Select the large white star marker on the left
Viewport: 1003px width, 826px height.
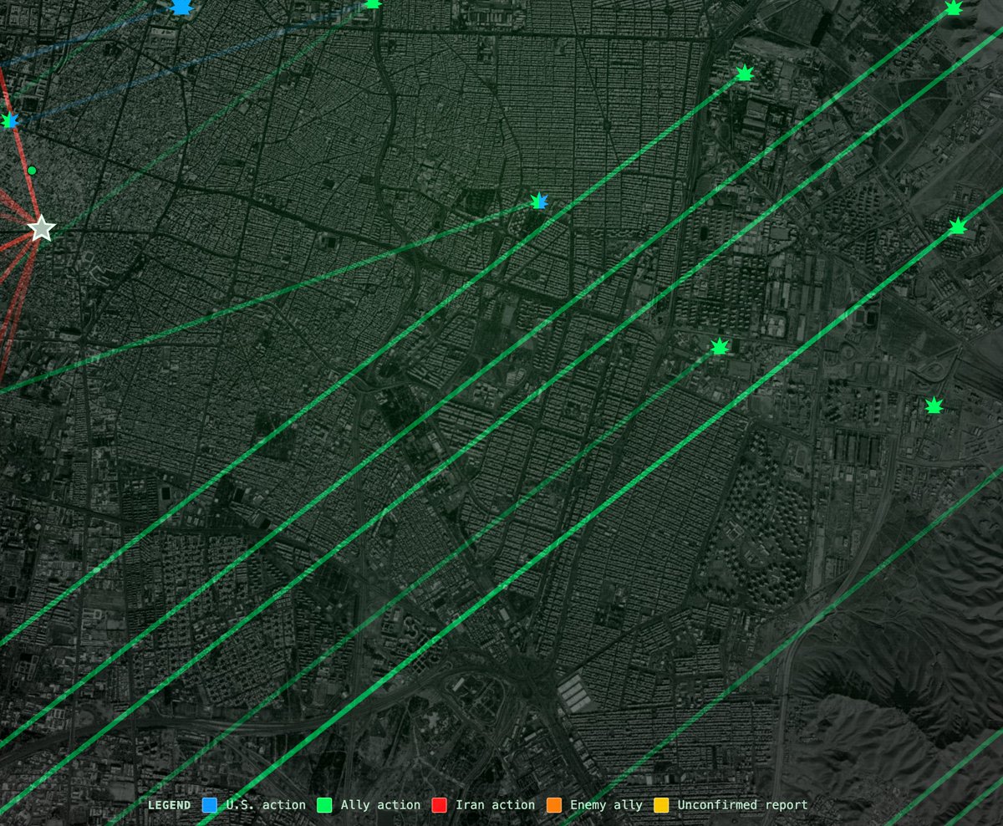(x=40, y=226)
